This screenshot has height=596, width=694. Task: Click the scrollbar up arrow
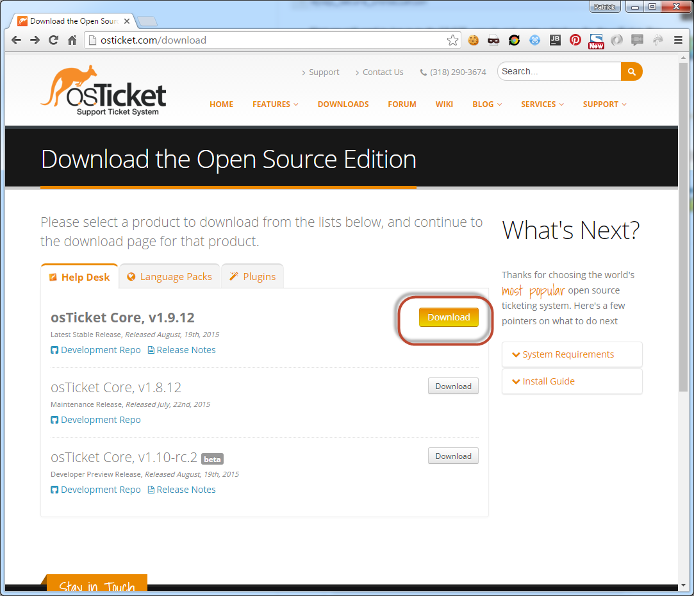683,58
